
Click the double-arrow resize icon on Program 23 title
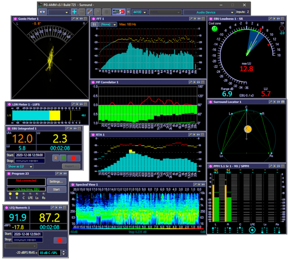(65, 174)
